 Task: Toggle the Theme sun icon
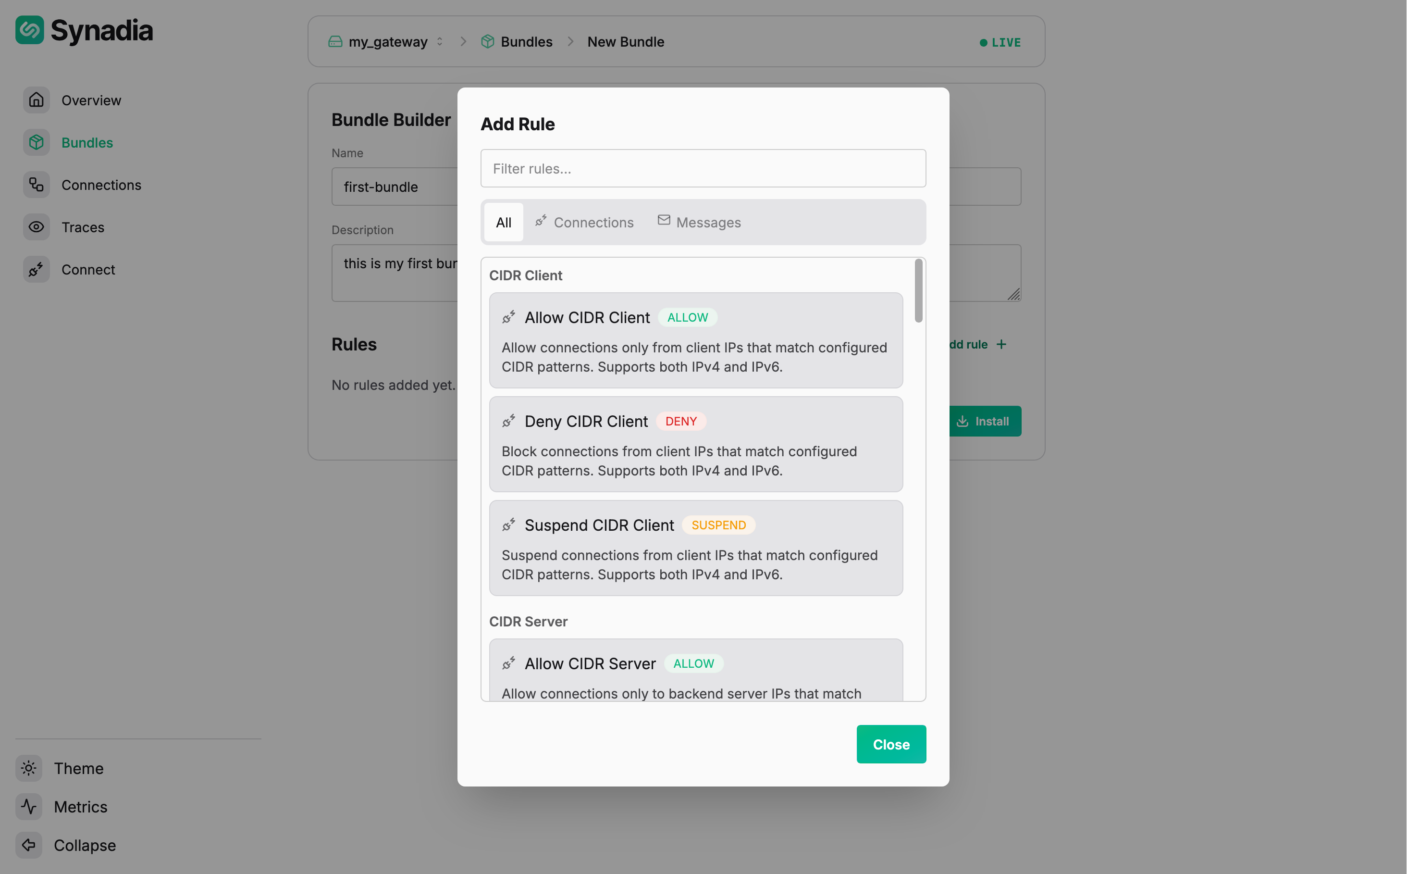pyautogui.click(x=29, y=768)
